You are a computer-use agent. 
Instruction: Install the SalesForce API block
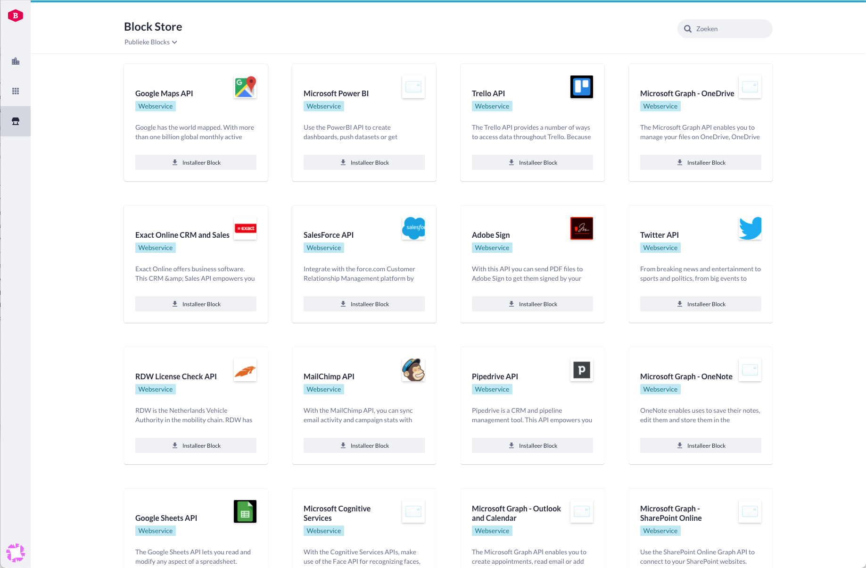[x=364, y=304]
